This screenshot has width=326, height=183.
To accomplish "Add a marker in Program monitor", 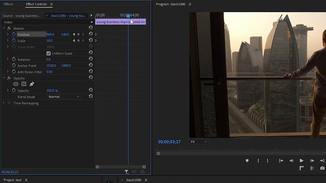I will [247, 161].
